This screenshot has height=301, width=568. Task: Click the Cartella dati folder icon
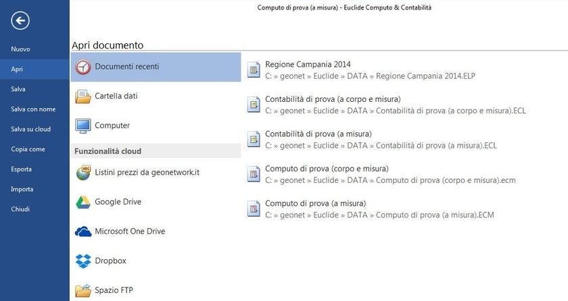[83, 97]
